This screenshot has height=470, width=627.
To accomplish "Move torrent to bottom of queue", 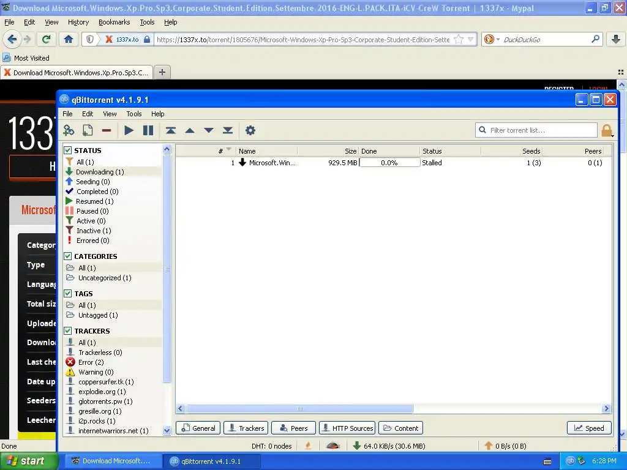I will point(228,130).
